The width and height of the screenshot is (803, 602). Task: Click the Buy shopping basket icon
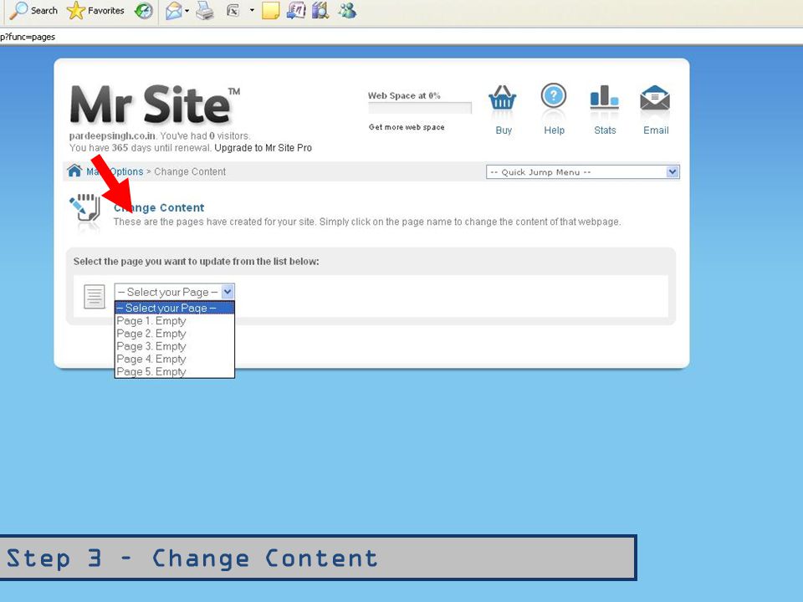[x=503, y=98]
